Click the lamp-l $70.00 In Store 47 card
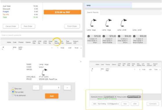The width and height of the screenshot is (162, 110). click(x=94, y=39)
